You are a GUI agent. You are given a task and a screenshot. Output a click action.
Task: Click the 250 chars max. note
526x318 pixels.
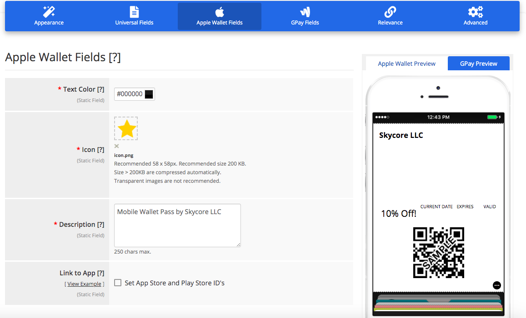[x=132, y=252]
